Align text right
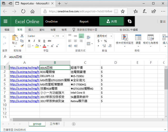This screenshot has height=132, width=168. 81,41
